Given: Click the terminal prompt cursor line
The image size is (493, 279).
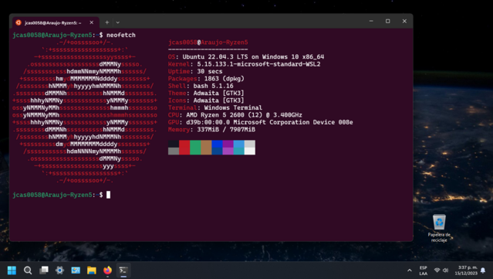Looking at the screenshot, I should [x=61, y=195].
